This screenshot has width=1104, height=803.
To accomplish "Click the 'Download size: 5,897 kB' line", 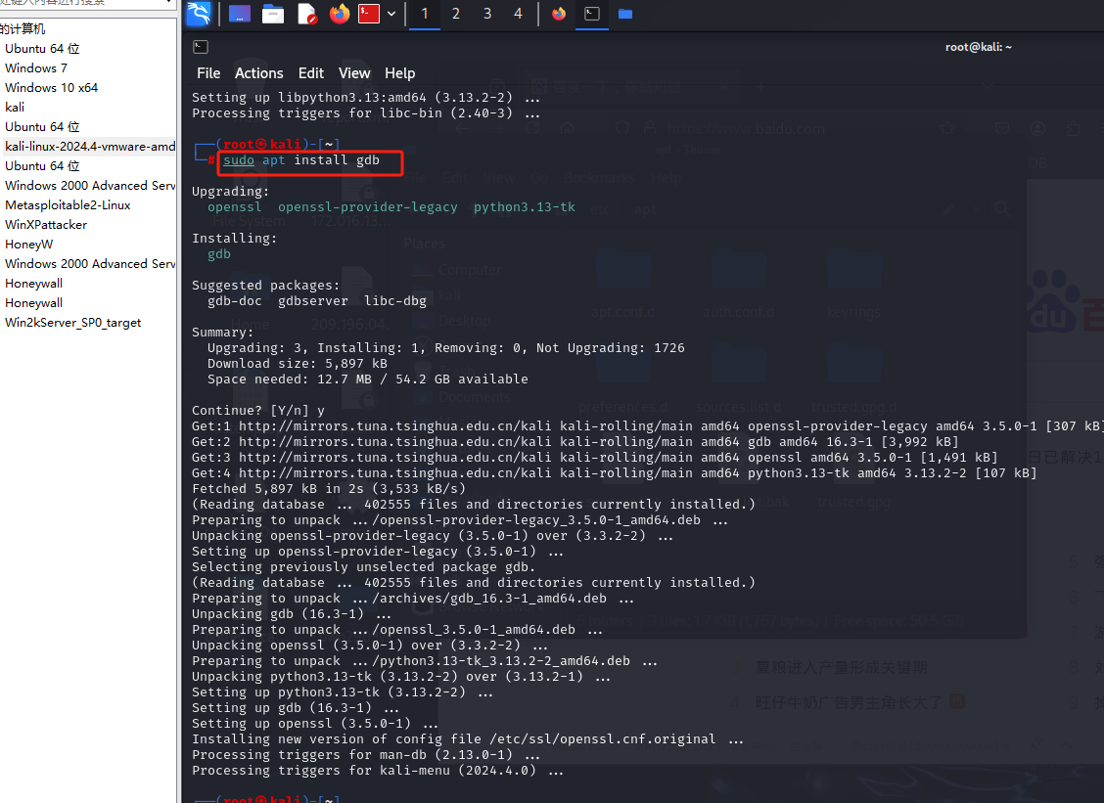I will click(x=298, y=364).
